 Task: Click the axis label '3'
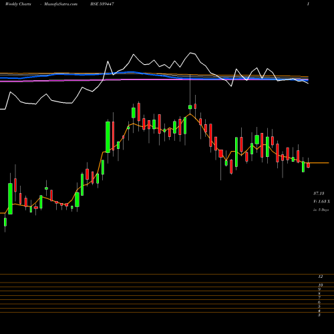coord(319,315)
